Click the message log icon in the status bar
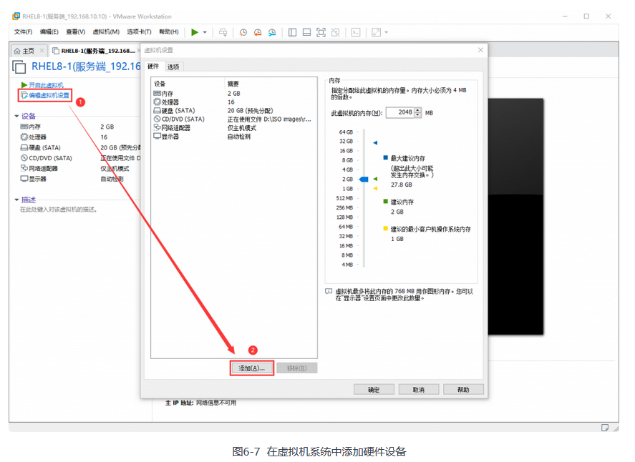Image resolution: width=635 pixels, height=462 pixels. (x=605, y=428)
